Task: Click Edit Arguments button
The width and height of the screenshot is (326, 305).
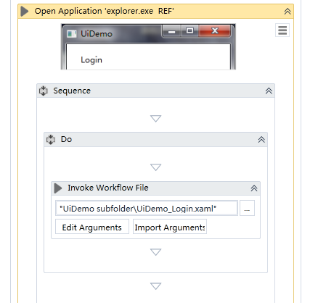Action: tap(92, 227)
